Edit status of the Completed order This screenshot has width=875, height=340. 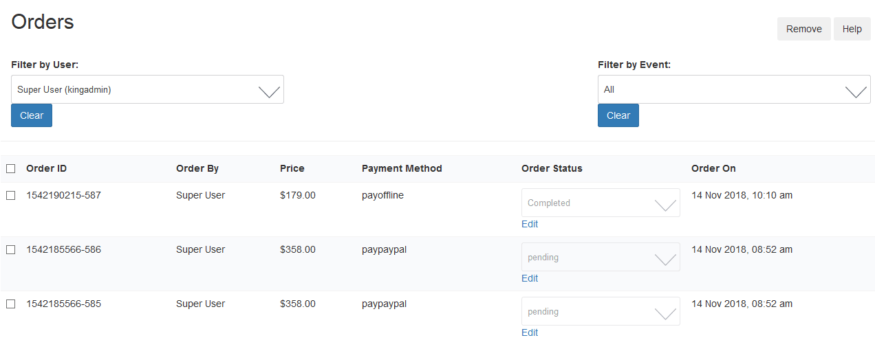coord(530,224)
